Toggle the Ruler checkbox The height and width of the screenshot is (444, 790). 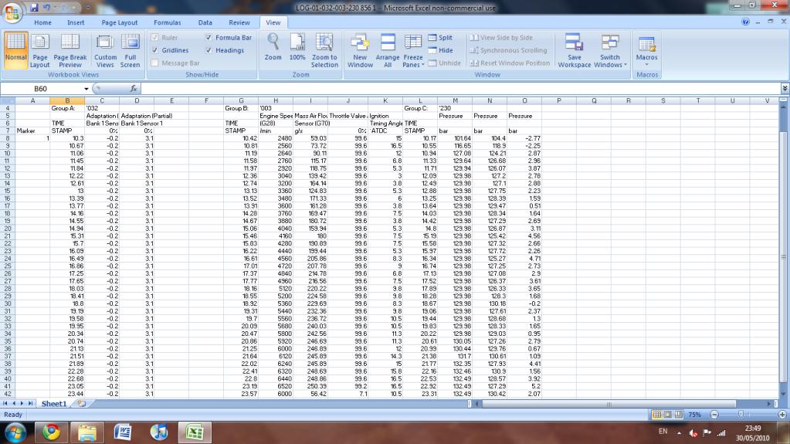point(154,37)
